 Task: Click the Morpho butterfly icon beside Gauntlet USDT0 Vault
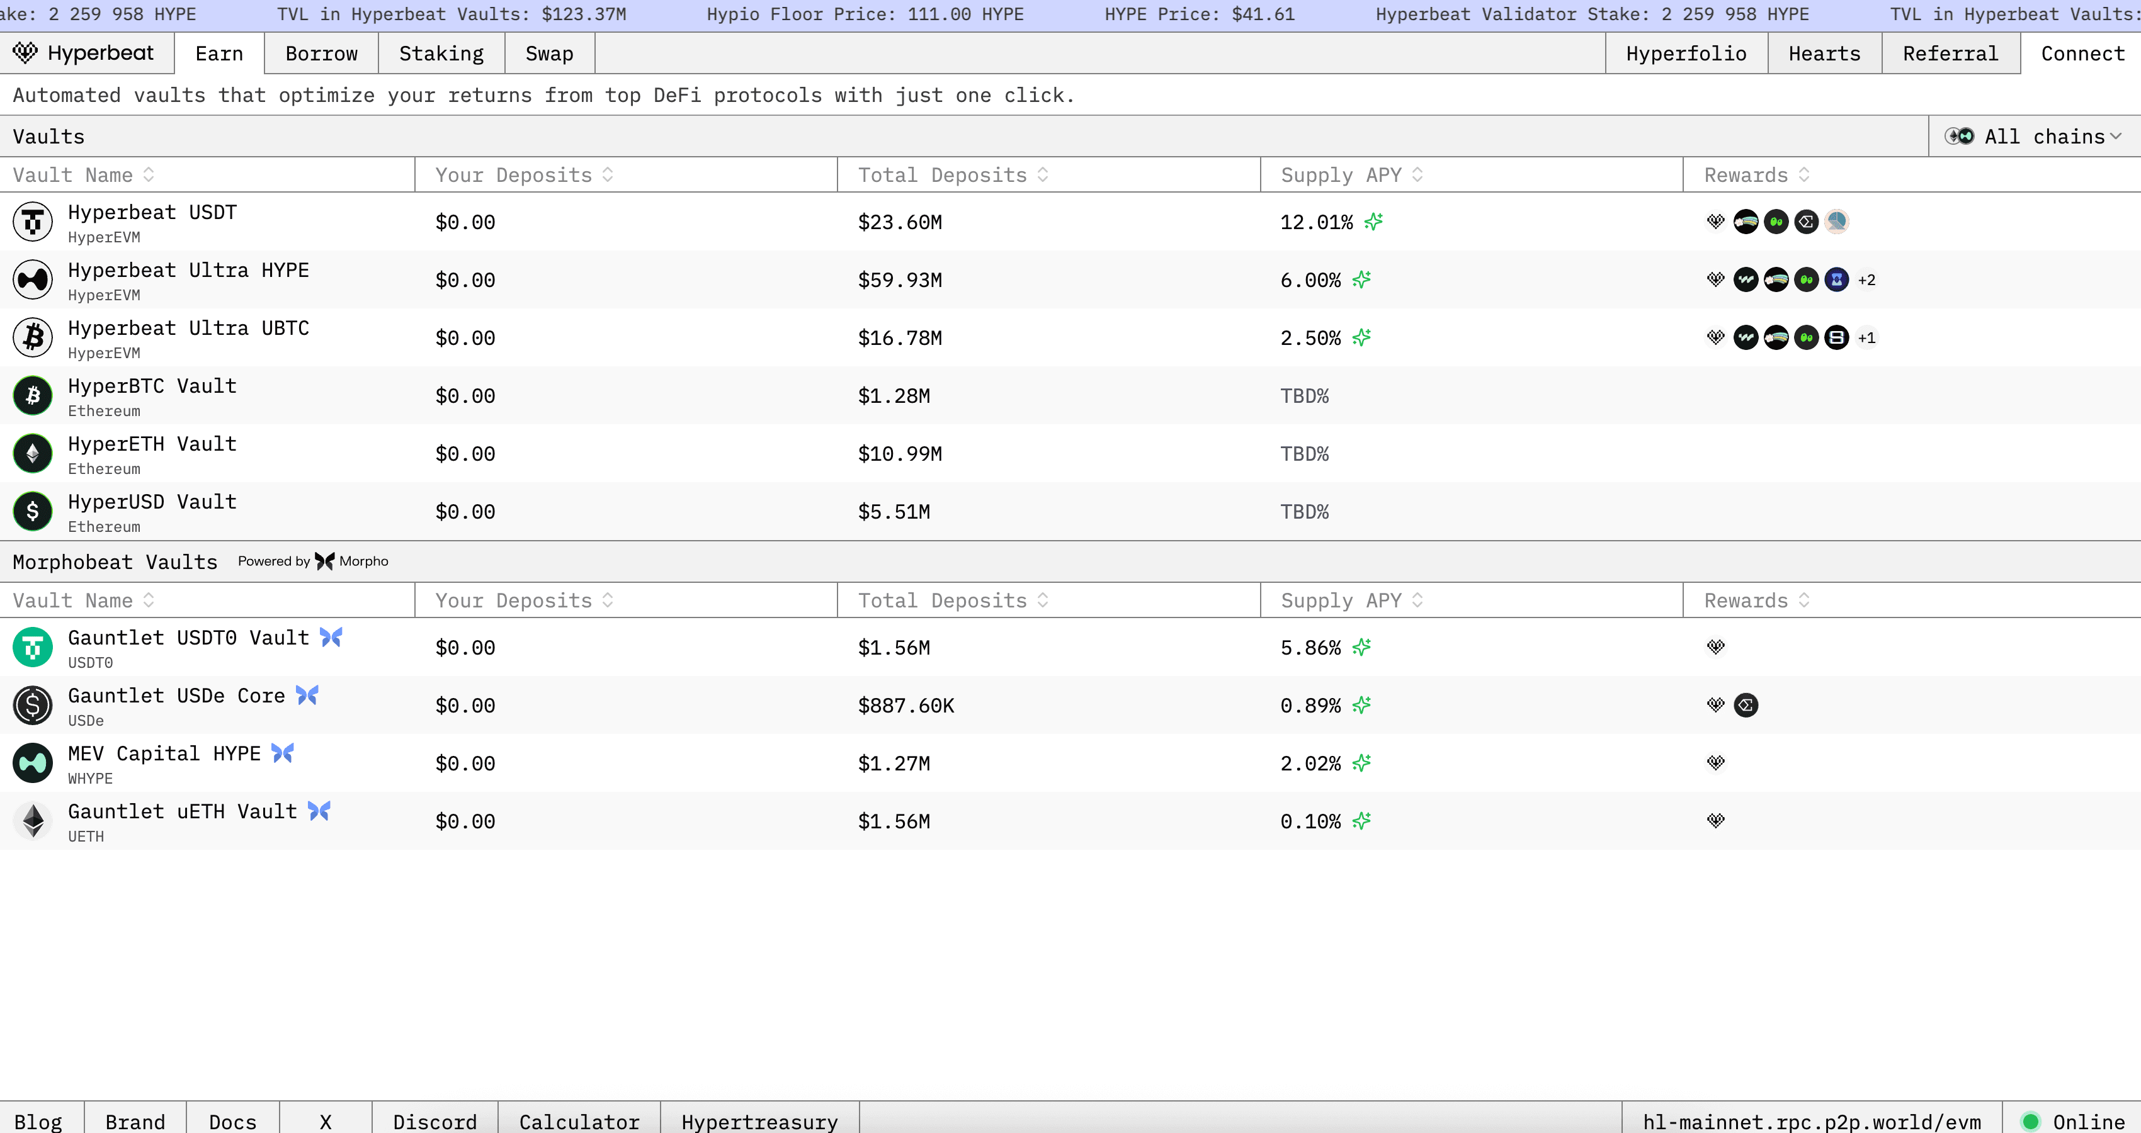[331, 637]
